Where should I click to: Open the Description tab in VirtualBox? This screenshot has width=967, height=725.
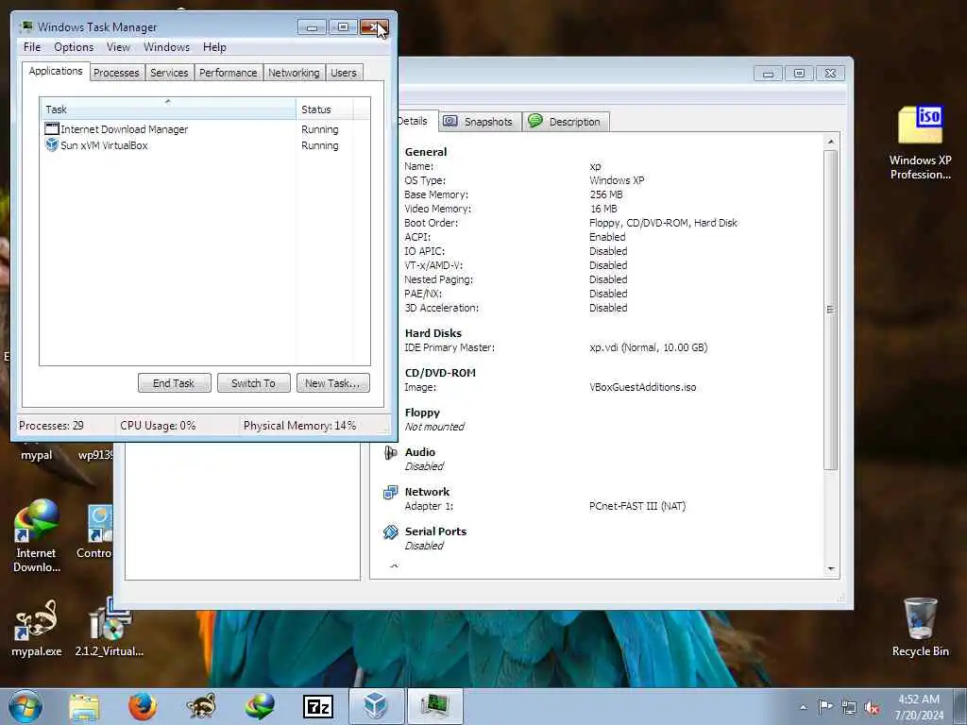(x=567, y=122)
